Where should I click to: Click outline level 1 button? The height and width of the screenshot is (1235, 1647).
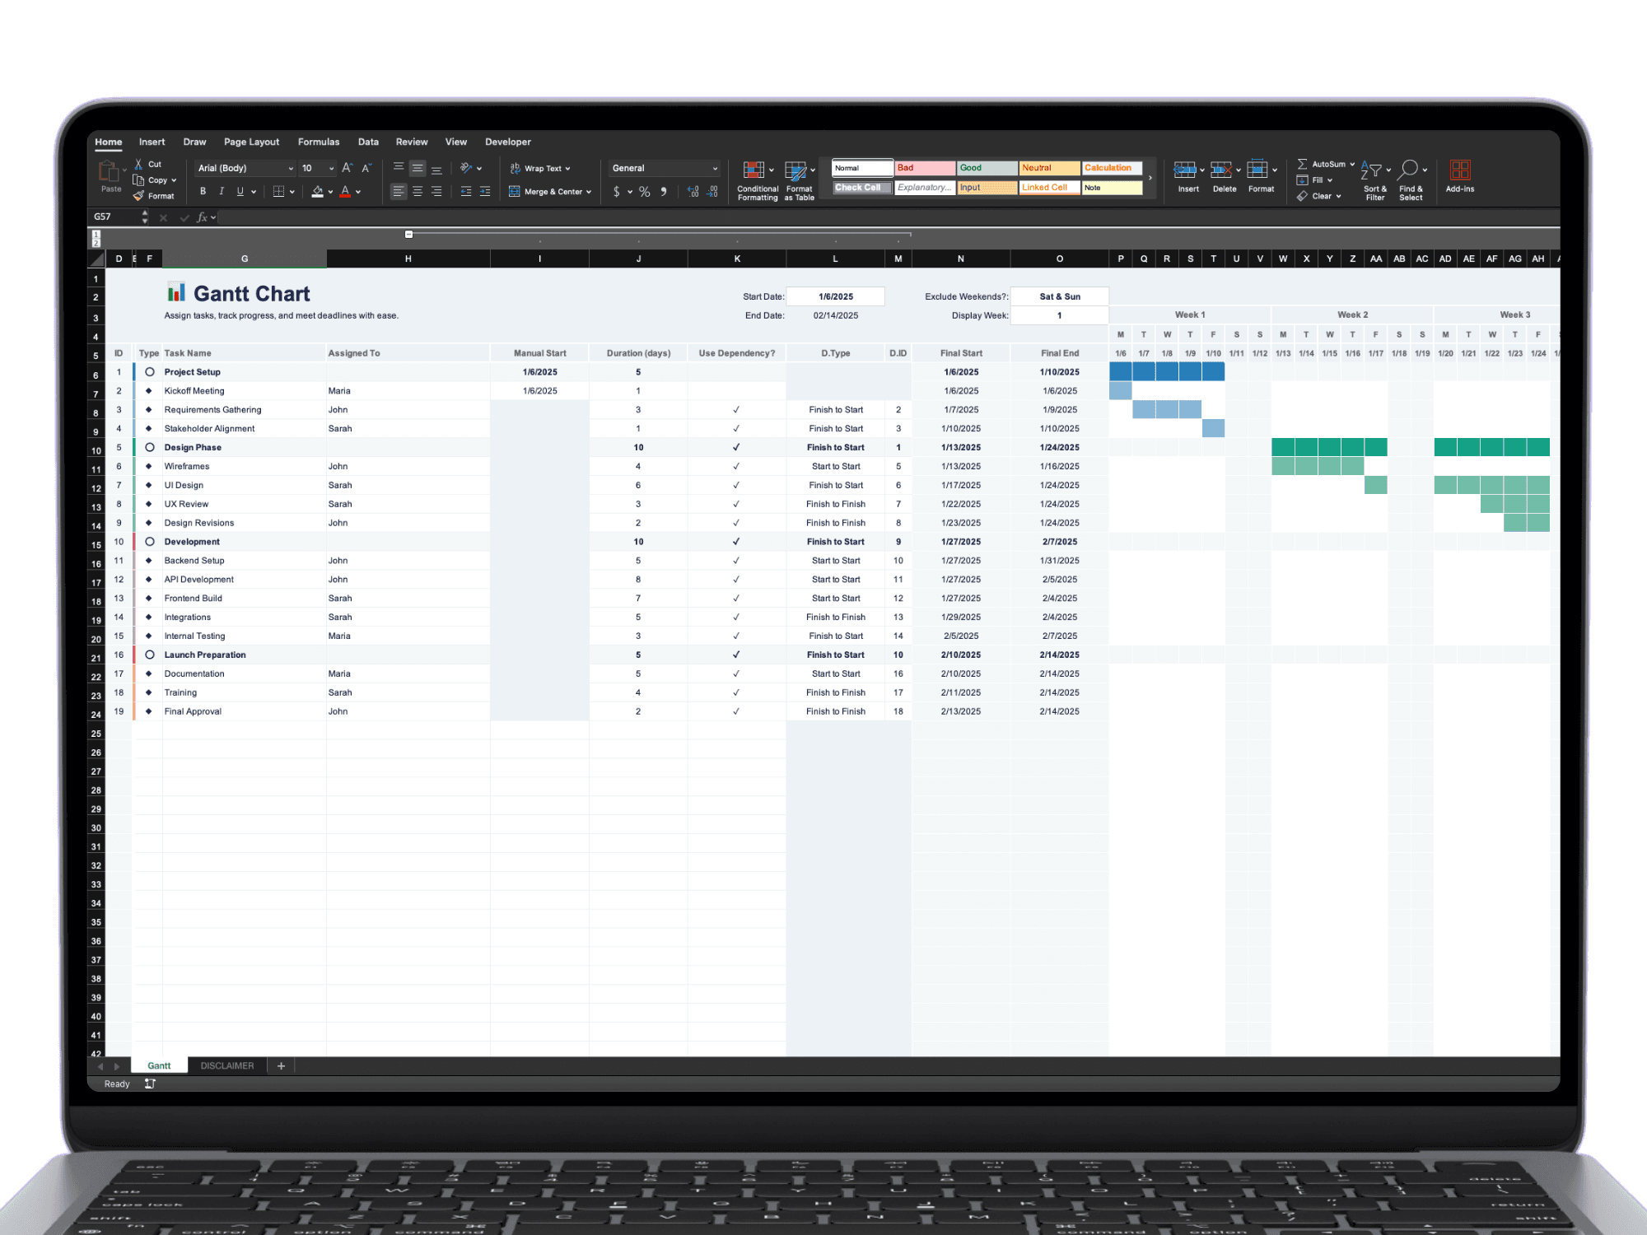pyautogui.click(x=96, y=234)
